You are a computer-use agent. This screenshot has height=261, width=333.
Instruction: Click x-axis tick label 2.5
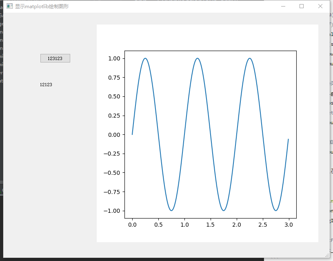263,225
